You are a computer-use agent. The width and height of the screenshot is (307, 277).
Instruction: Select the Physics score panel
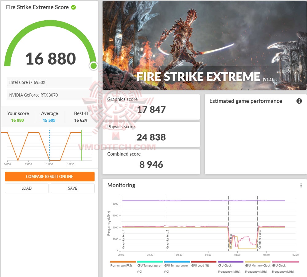coord(151,134)
